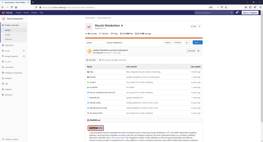Click the Find file button

(x=178, y=42)
